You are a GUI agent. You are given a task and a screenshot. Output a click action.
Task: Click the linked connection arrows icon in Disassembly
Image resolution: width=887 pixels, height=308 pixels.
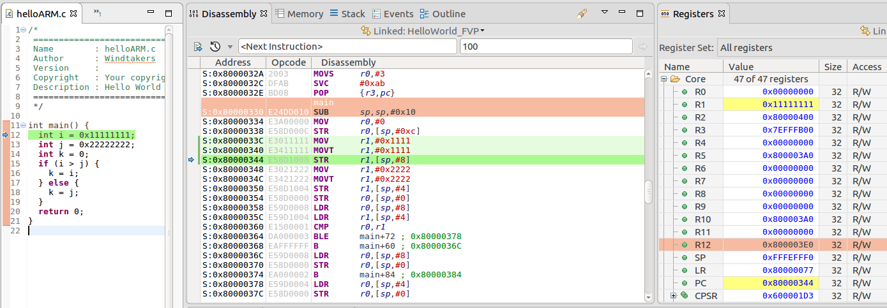tap(365, 30)
